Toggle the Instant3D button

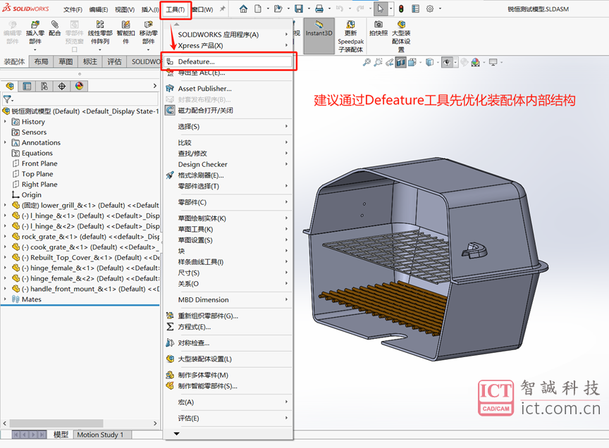click(319, 36)
